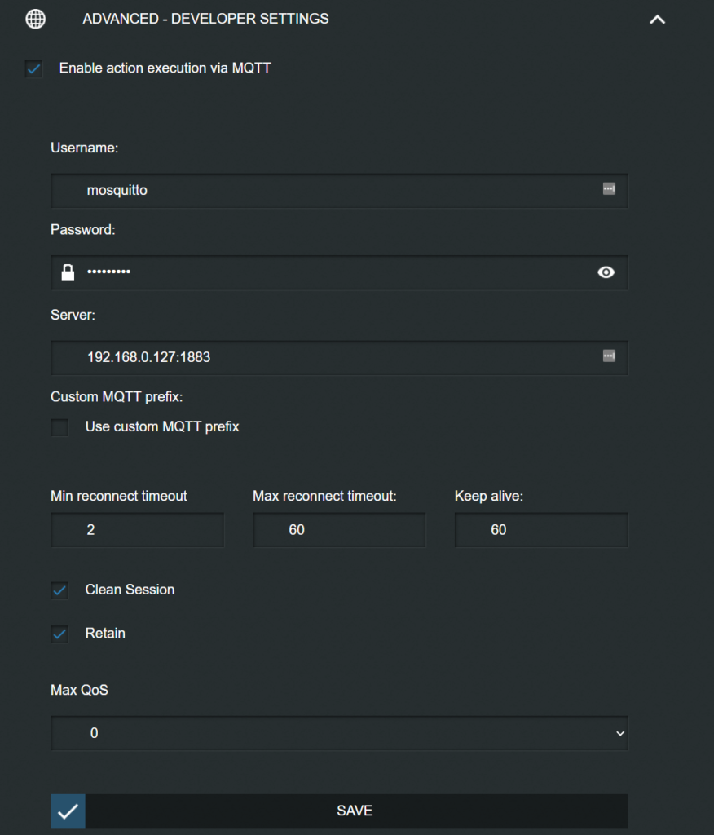Screen dimensions: 714x835
Task: Uncheck the Clean Session checkbox
Action: (59, 590)
